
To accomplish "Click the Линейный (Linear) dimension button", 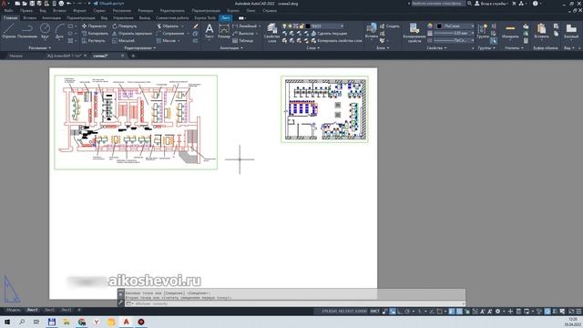I will pos(245,26).
